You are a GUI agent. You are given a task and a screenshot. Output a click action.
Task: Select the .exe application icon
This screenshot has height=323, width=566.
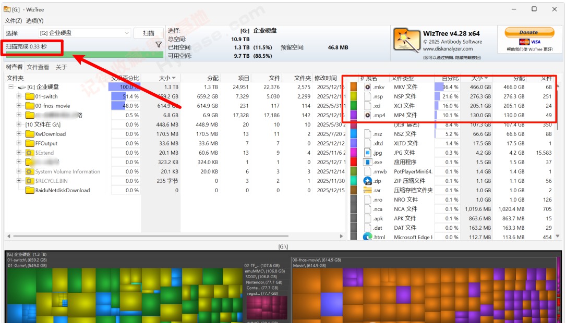366,163
